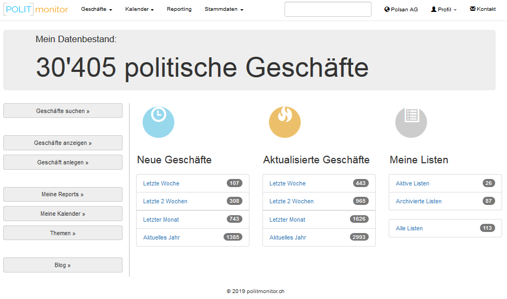Click the Geschäft anlegen button

point(63,162)
